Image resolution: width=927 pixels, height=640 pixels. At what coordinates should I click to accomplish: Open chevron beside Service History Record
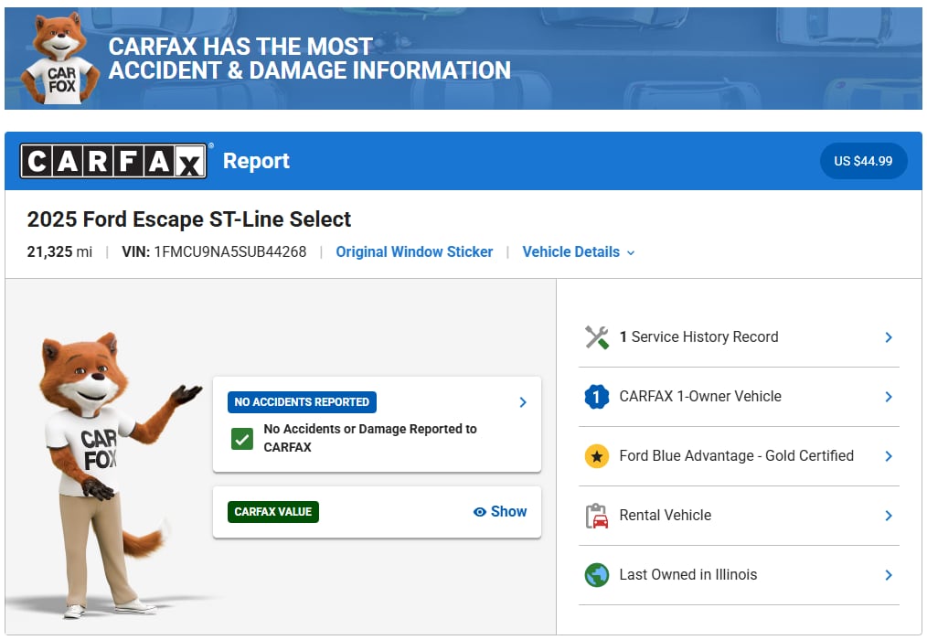(x=888, y=337)
